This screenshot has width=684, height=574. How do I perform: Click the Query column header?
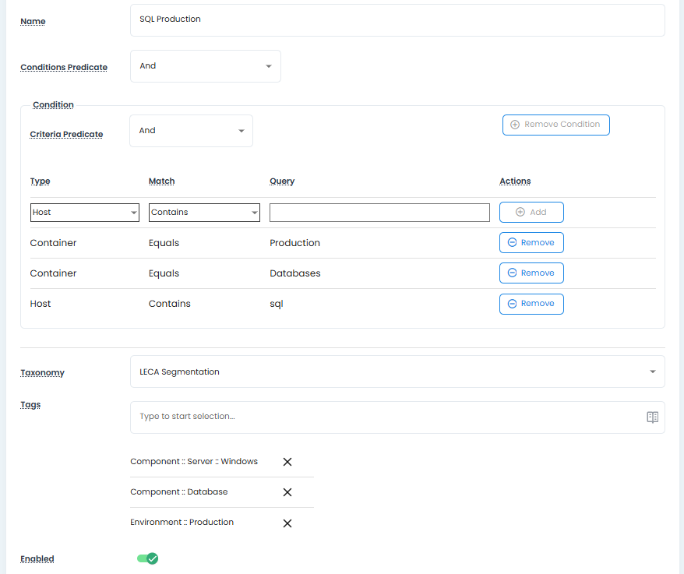(282, 181)
